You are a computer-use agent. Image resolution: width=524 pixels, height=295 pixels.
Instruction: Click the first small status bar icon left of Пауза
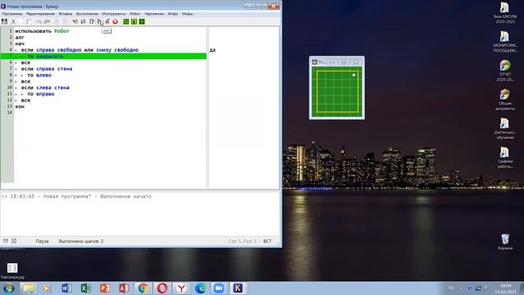tap(6, 241)
